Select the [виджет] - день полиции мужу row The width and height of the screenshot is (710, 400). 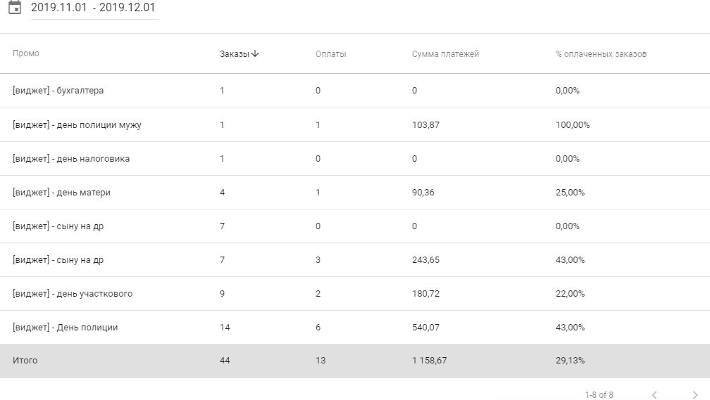pyautogui.click(x=77, y=125)
